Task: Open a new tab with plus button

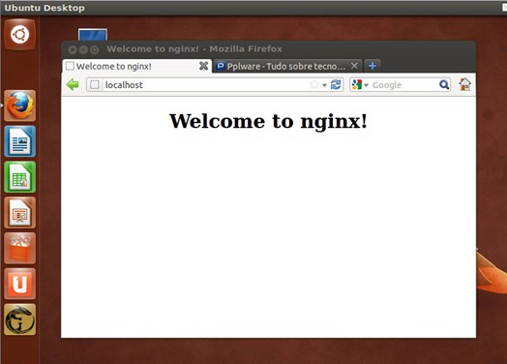Action: point(373,66)
